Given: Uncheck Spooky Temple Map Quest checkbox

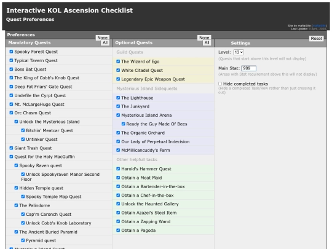Looking at the screenshot, I should (x=23, y=197).
